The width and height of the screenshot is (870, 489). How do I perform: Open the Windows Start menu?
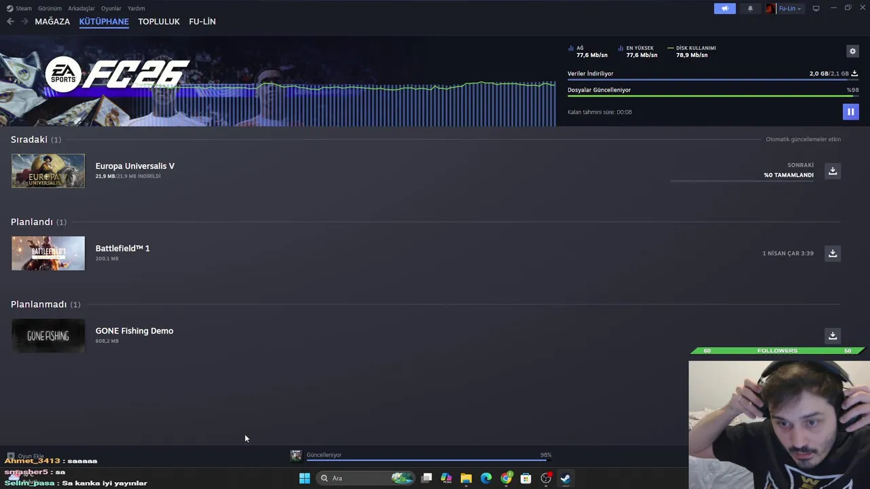point(304,478)
